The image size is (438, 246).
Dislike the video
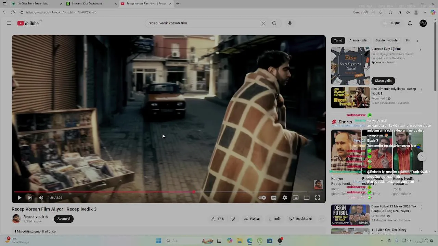pyautogui.click(x=233, y=219)
